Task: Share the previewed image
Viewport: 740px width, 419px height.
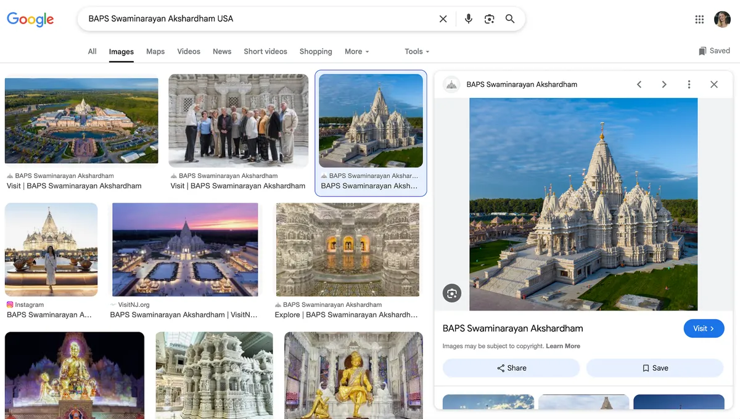Action: pos(511,368)
